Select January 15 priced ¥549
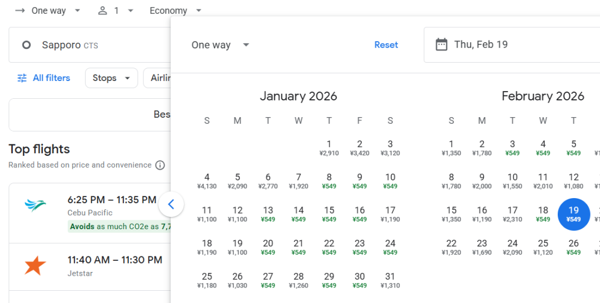 (x=329, y=214)
